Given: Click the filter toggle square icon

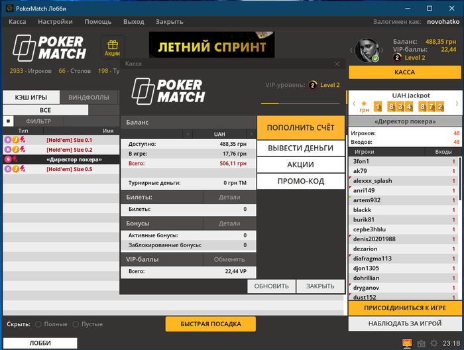Looking at the screenshot, I should [x=8, y=121].
